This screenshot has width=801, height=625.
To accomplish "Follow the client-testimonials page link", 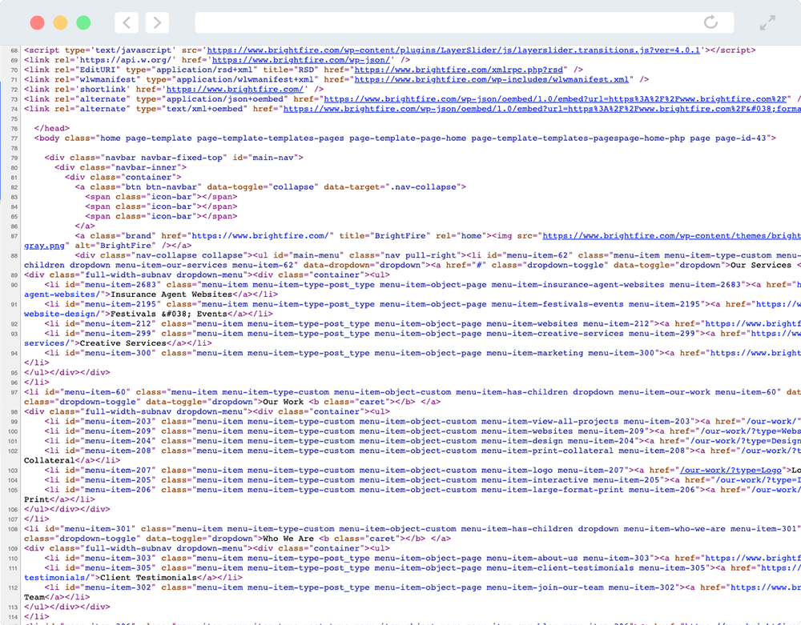I will 54,577.
